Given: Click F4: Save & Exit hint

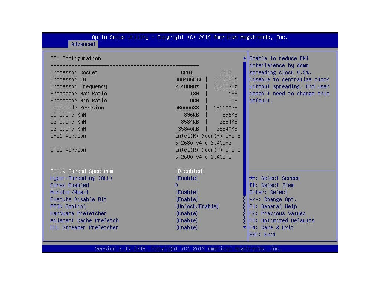Looking at the screenshot, I should (271, 227).
